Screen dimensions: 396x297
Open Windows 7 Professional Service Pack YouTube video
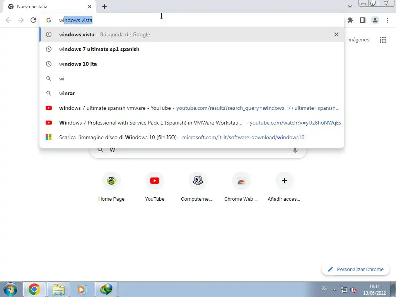pos(192,123)
